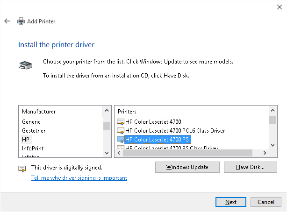Go back with the back arrow

point(7,21)
